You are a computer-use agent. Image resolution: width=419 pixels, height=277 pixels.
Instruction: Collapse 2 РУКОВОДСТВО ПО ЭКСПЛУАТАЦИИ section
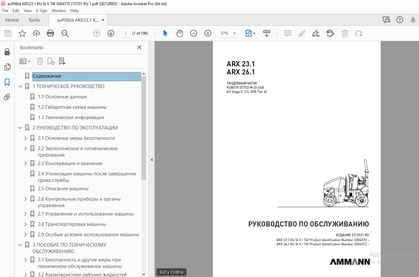[20, 128]
